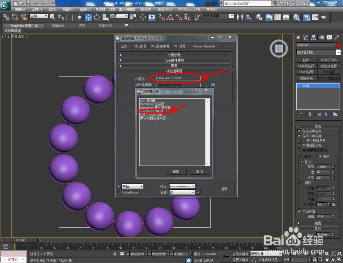Click the Mirror tool icon
This screenshot has height=263, width=343.
pos(240,17)
